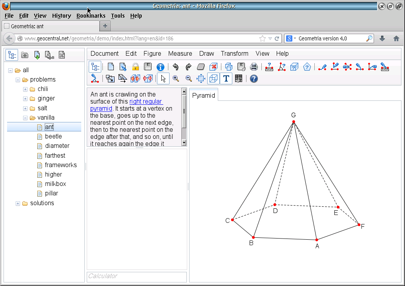The image size is (405, 286).
Task: Click the Zoom Out magnifier icon
Action: pos(188,78)
